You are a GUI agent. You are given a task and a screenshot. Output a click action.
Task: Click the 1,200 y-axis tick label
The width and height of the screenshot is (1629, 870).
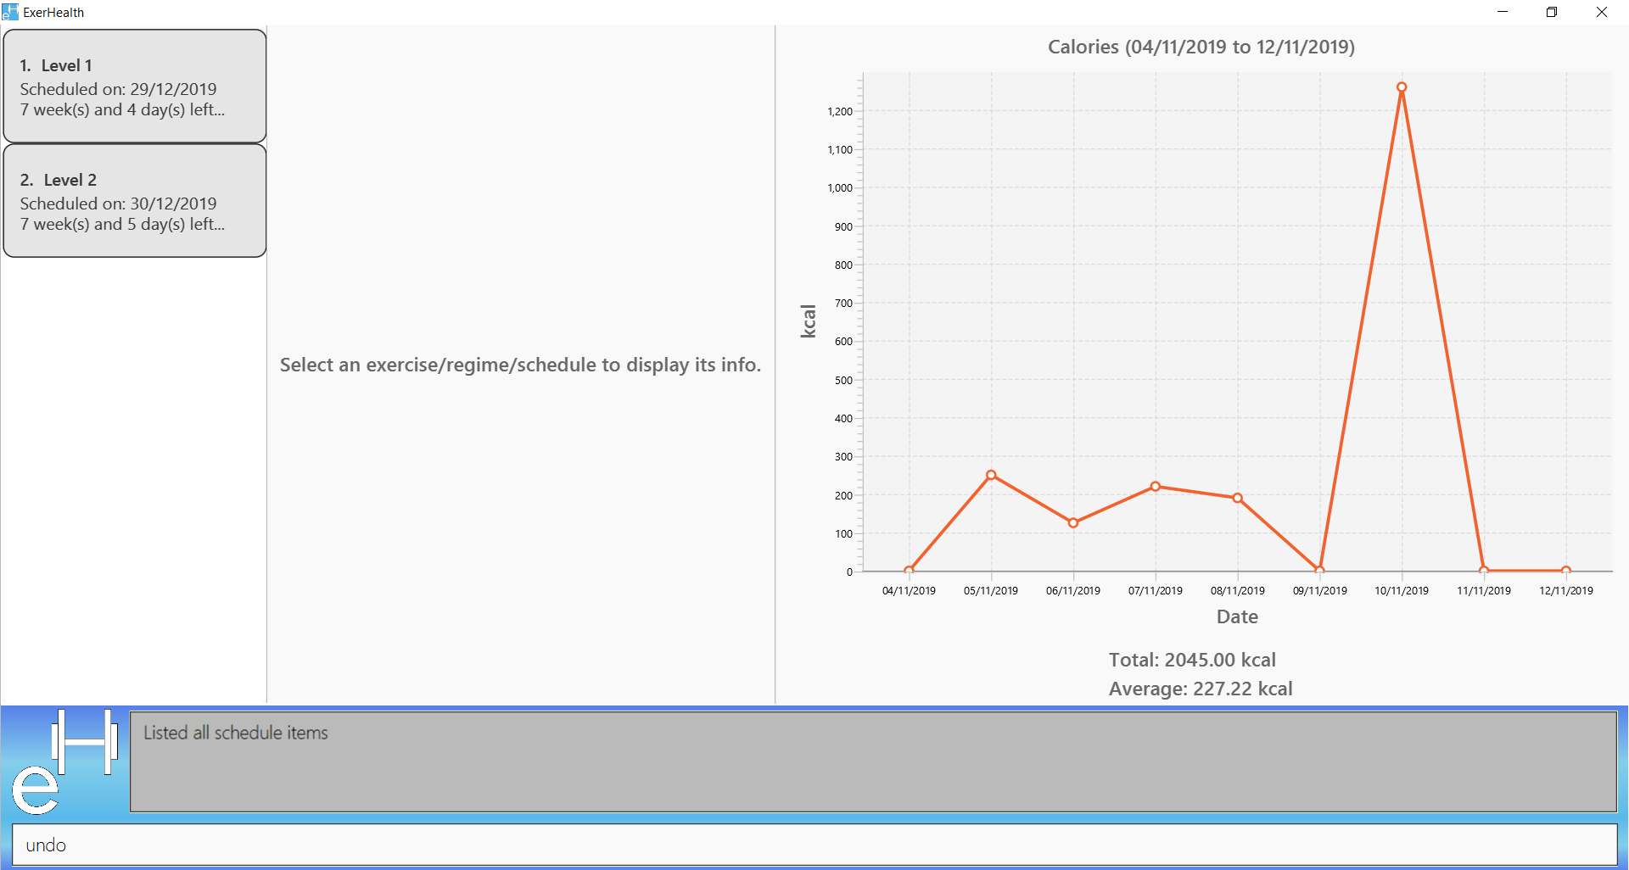point(840,111)
